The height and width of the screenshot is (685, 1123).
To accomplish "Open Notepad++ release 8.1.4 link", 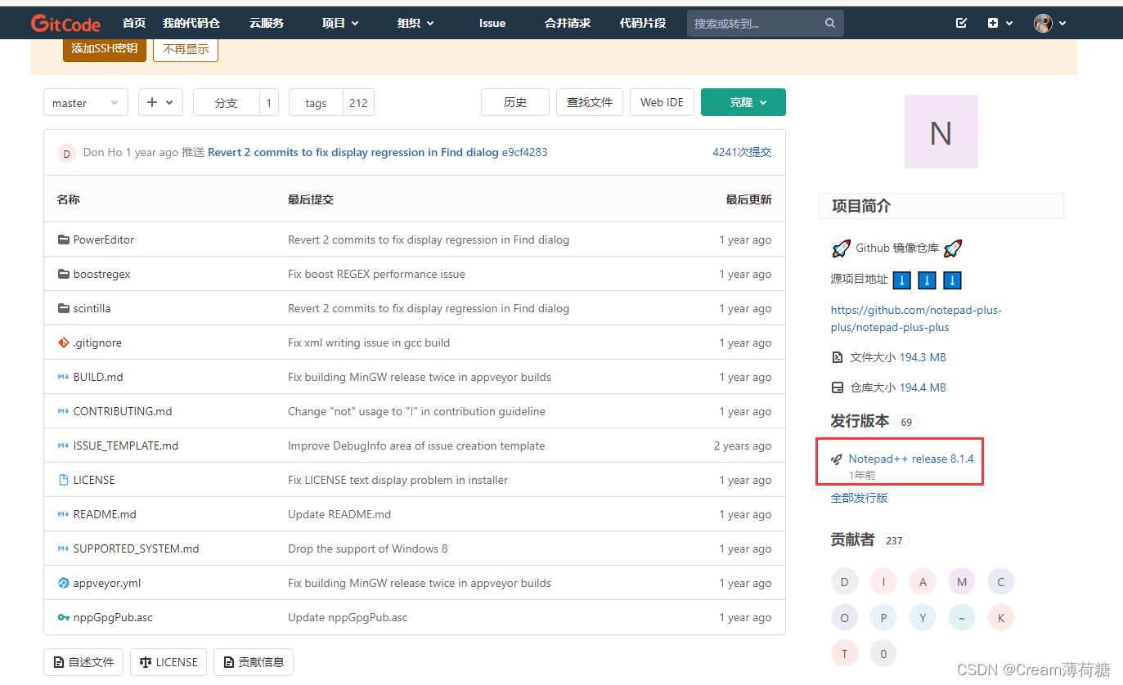I will pyautogui.click(x=911, y=459).
